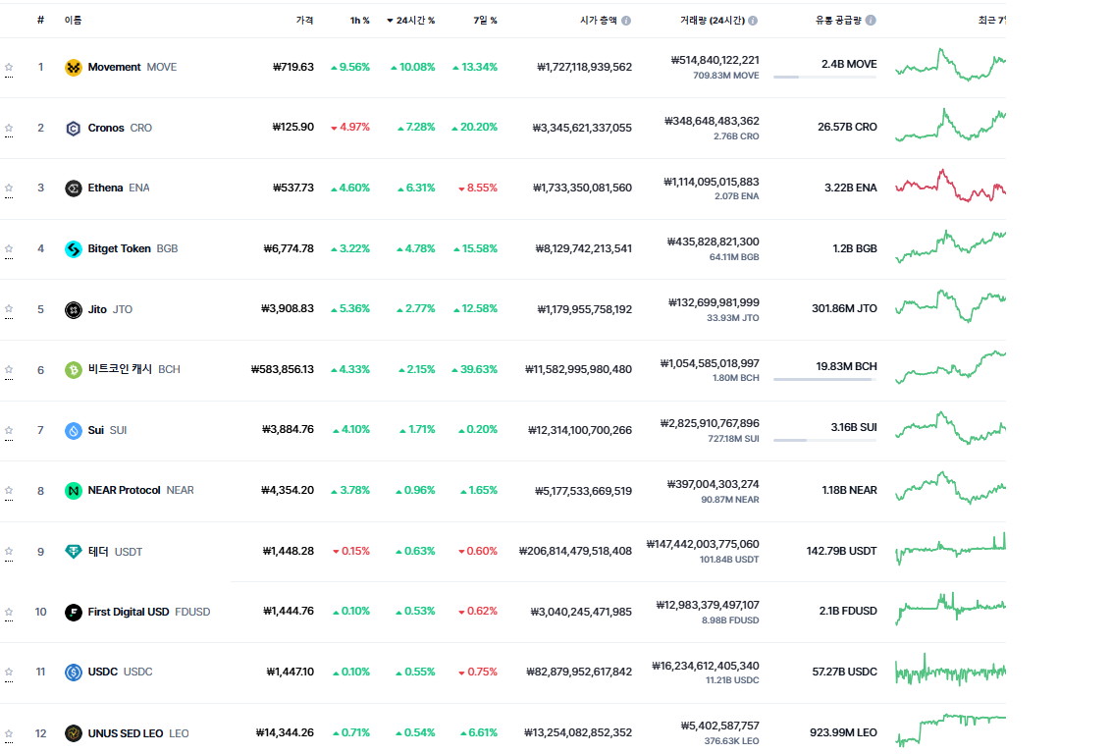Image resolution: width=1112 pixels, height=754 pixels.
Task: Star 비트코인 캐시 for watchlist
Action: coord(9,369)
